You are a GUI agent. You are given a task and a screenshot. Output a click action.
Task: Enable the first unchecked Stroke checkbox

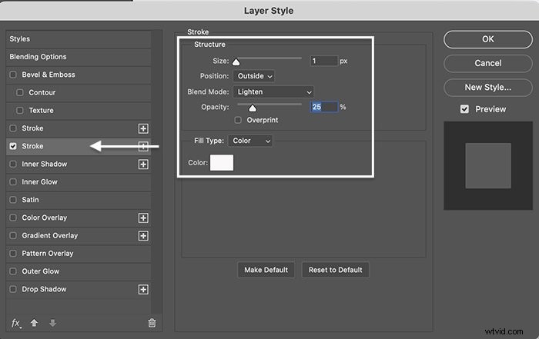pos(13,128)
